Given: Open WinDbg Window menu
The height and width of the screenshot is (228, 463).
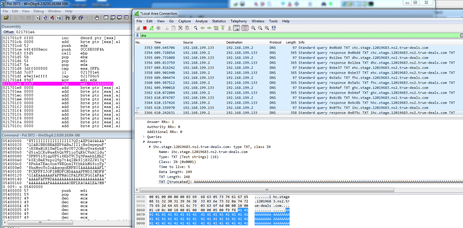Looking at the screenshot, I should tap(54, 11).
